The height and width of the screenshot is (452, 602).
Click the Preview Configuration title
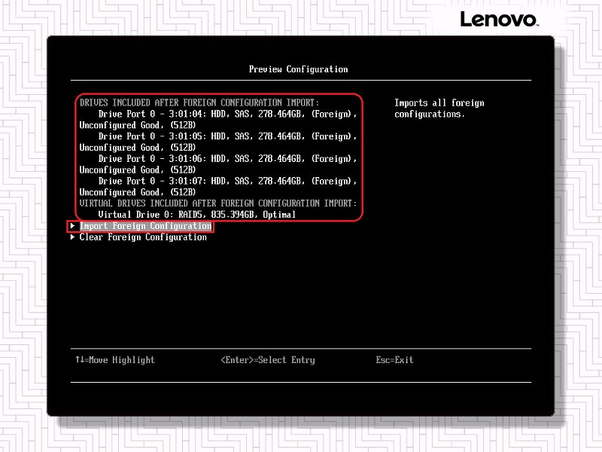298,69
